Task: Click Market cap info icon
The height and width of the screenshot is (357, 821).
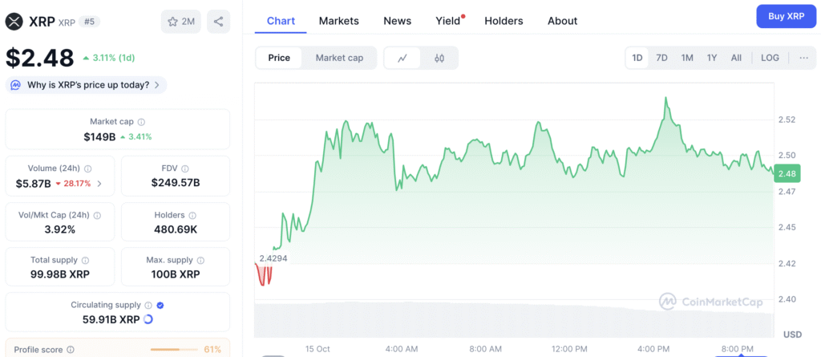Action: [141, 122]
